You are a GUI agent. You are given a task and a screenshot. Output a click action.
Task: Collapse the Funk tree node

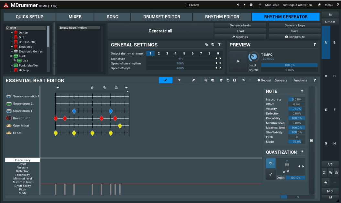tap(11, 56)
